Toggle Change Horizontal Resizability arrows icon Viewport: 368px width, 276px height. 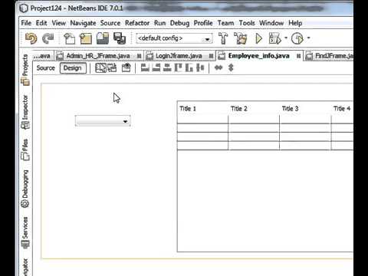click(219, 67)
